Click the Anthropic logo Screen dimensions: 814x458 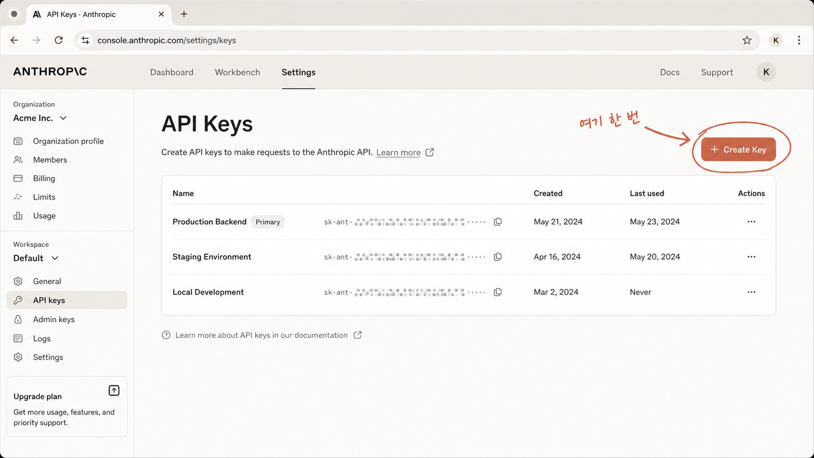pyautogui.click(x=50, y=72)
